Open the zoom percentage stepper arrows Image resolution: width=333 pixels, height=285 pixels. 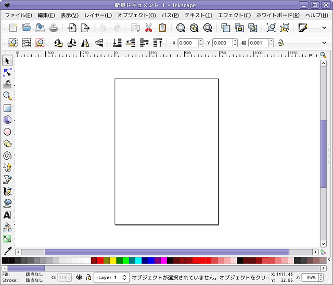point(319,278)
